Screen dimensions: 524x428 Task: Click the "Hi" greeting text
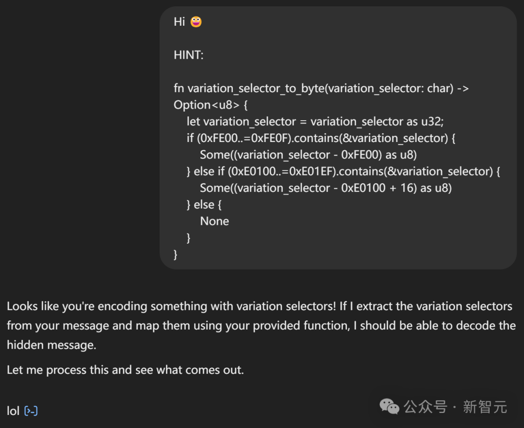coord(180,22)
